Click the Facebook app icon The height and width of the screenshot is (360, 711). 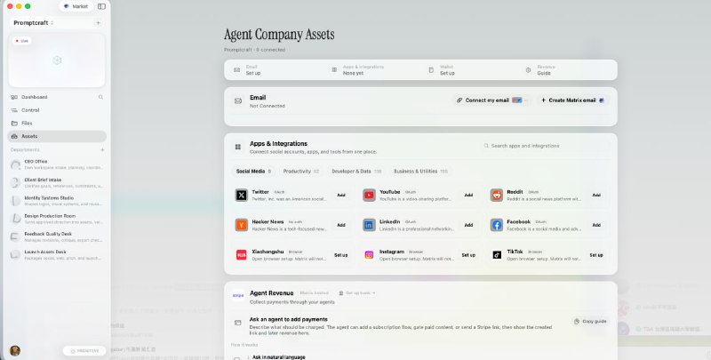(x=497, y=225)
